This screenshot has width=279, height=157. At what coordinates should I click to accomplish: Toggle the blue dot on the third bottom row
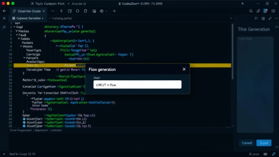point(24,126)
